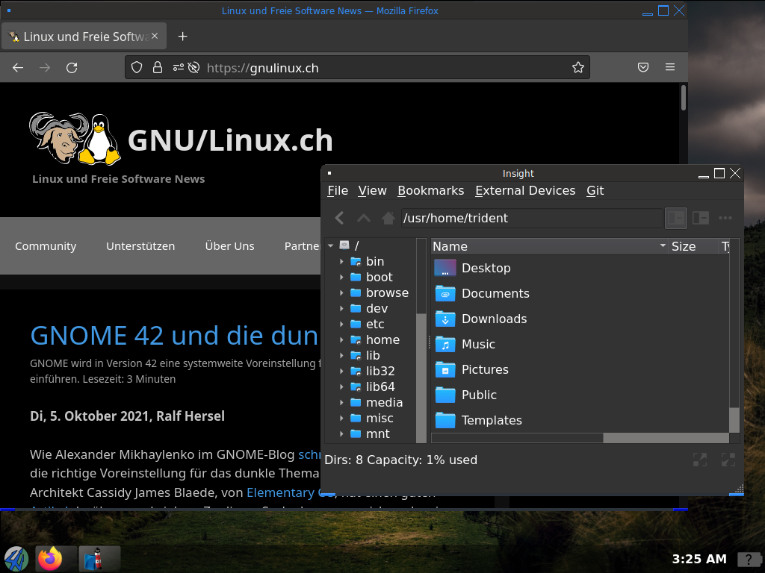Viewport: 765px width, 573px height.
Task: Expand the browse folder in tree
Action: coord(341,292)
